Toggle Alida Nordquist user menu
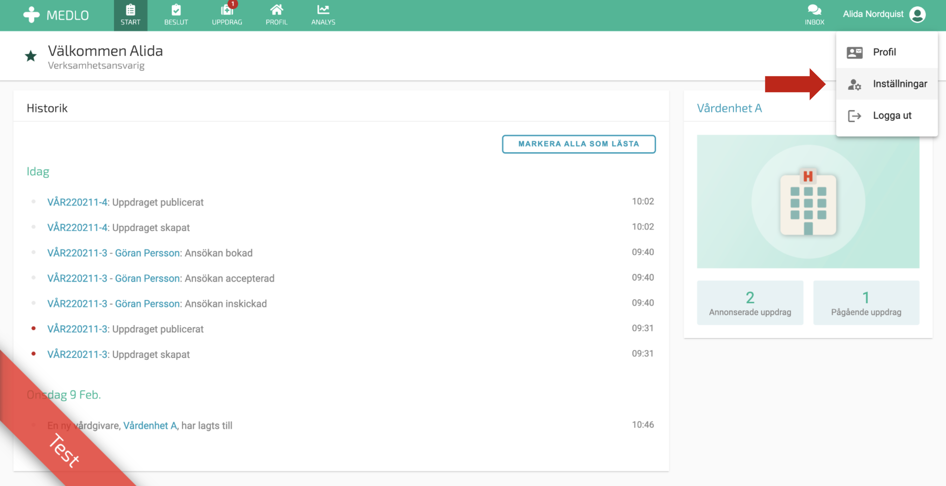This screenshot has height=486, width=946. [x=873, y=14]
